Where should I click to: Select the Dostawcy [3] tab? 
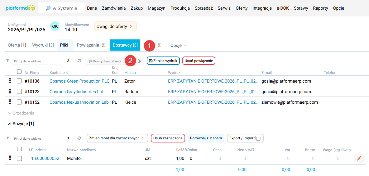tap(125, 45)
